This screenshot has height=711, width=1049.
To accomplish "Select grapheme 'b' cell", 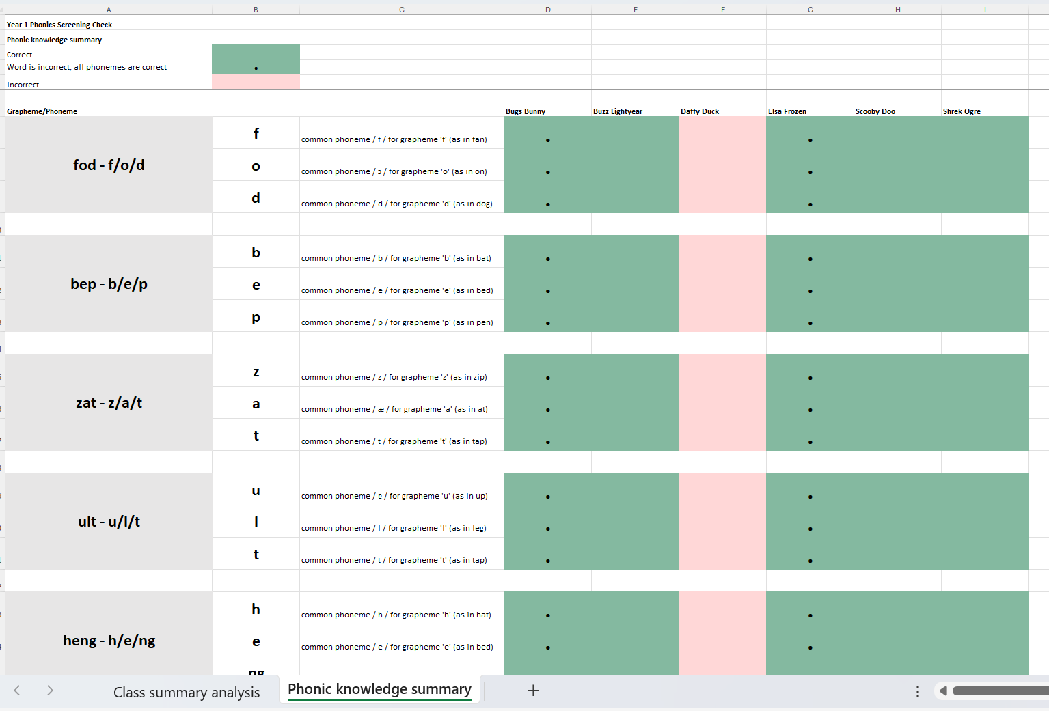I will pos(256,251).
